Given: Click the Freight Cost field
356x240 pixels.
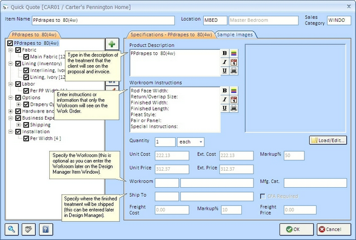Looking at the screenshot, I should (x=172, y=210).
